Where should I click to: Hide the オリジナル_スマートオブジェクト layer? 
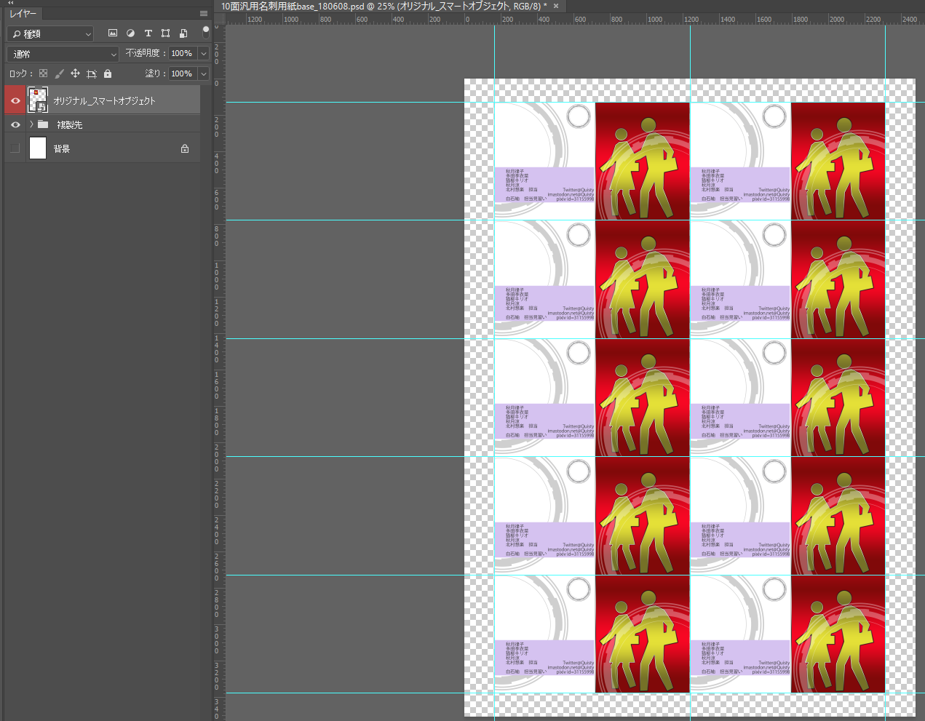(15, 100)
